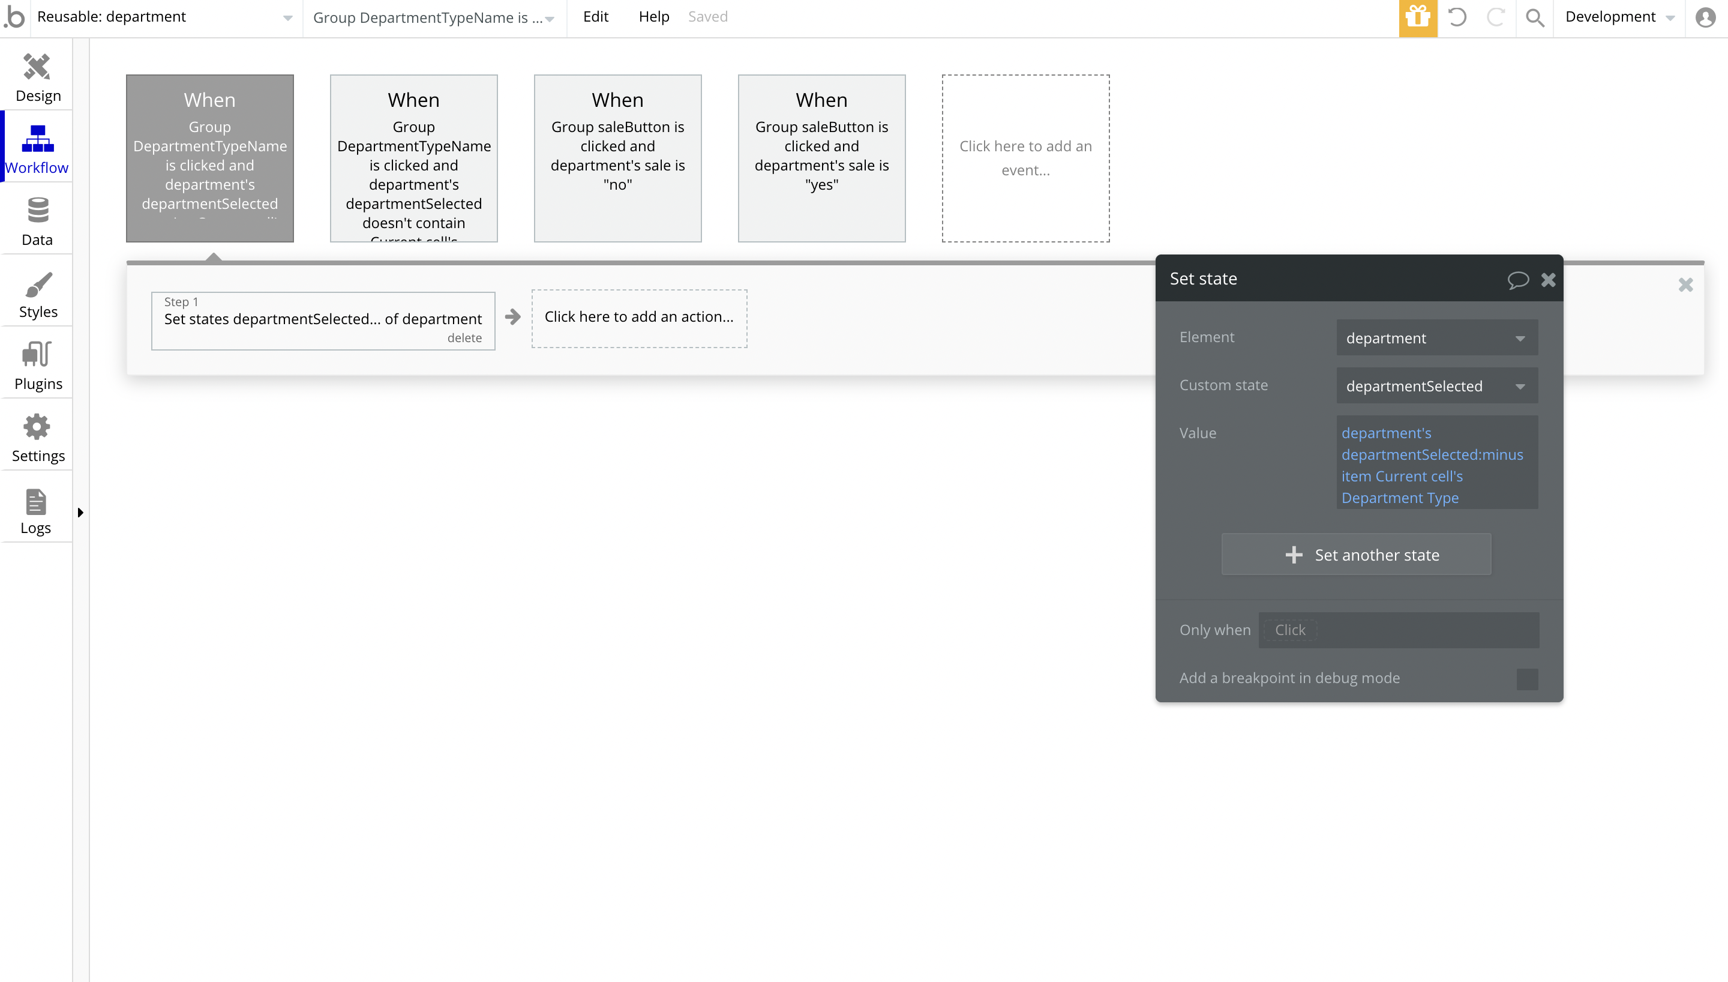Open the Data tab icon
The width and height of the screenshot is (1728, 982).
click(37, 211)
